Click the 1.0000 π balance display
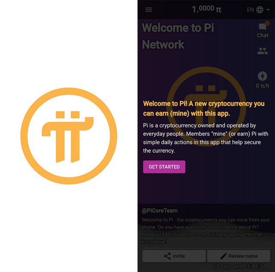 tap(207, 9)
